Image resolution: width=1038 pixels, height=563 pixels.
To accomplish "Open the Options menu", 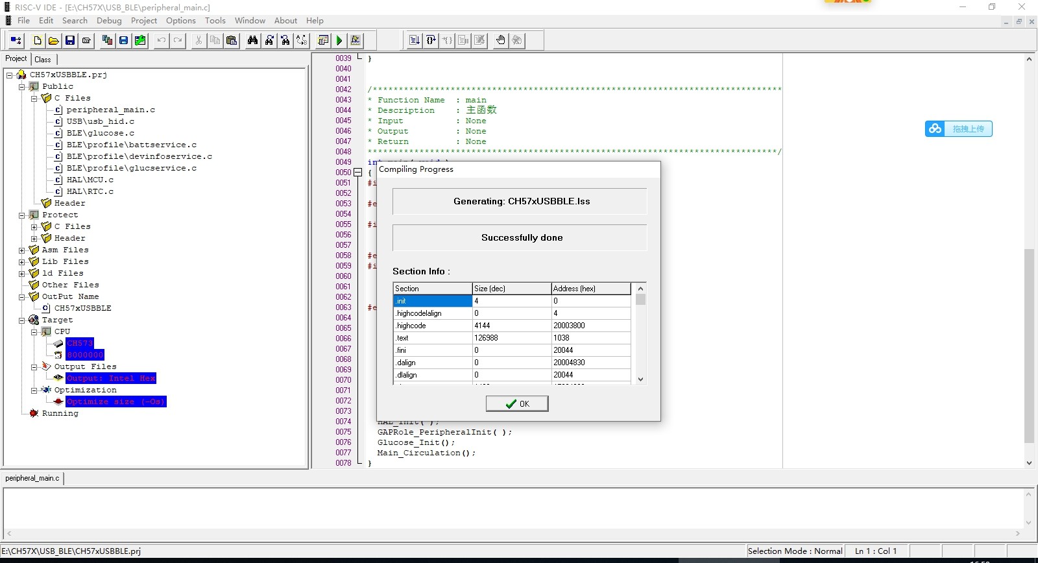I will coord(181,21).
